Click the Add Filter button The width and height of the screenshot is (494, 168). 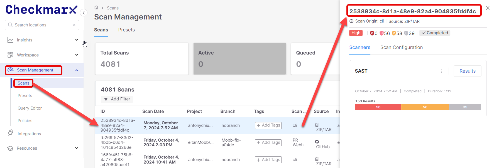(117, 99)
